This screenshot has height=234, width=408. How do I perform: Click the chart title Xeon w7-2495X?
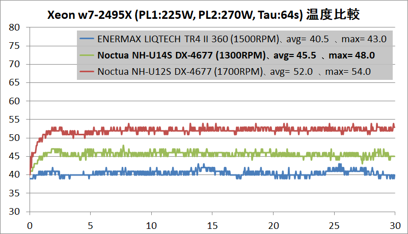click(x=203, y=15)
